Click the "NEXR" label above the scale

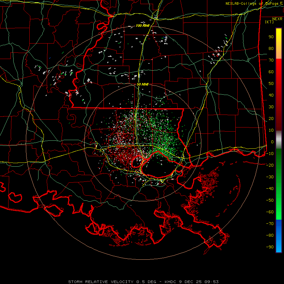pyautogui.click(x=277, y=19)
